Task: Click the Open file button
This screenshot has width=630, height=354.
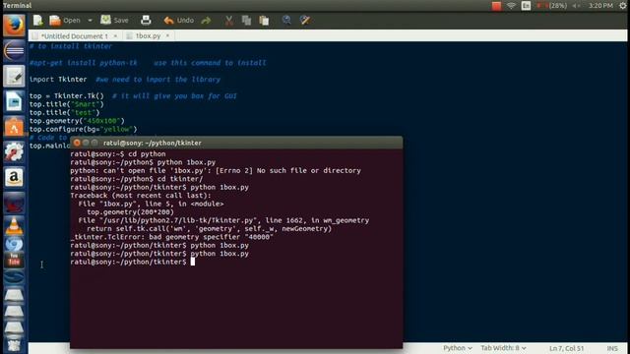Action: (x=65, y=20)
